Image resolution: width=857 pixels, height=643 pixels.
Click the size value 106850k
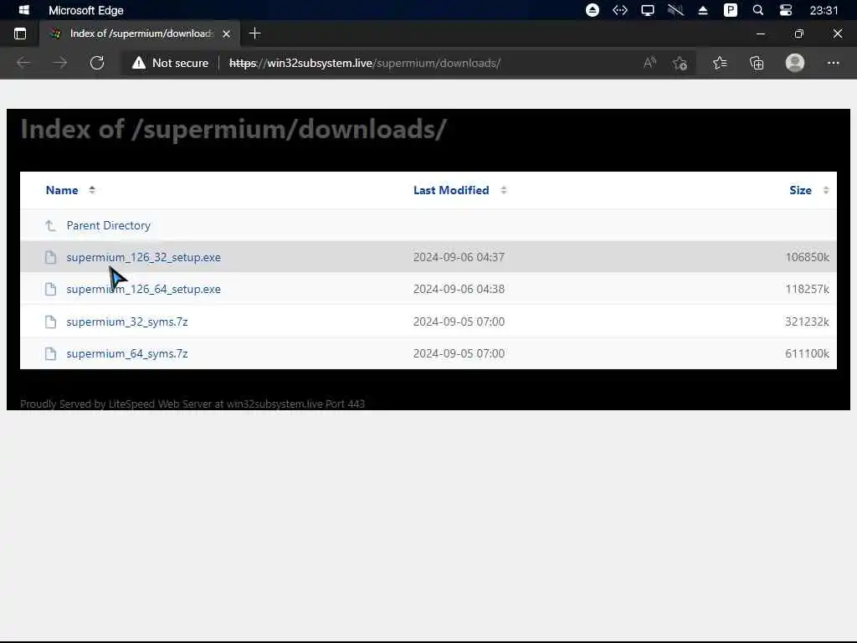pos(808,257)
